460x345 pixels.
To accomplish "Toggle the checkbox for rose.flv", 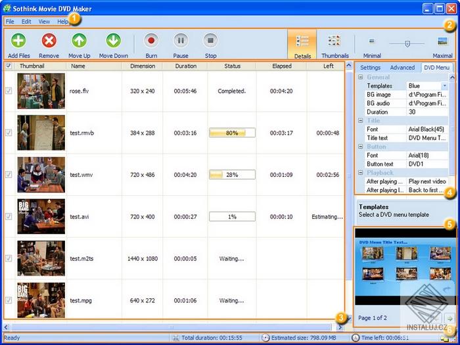I will click(x=8, y=91).
